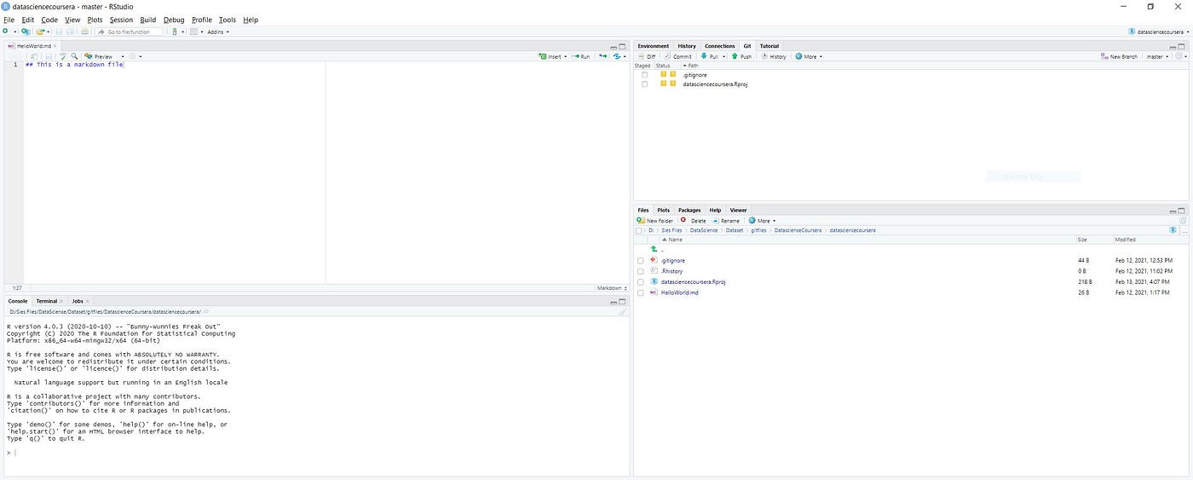Minimize the source editor pane

(614, 46)
